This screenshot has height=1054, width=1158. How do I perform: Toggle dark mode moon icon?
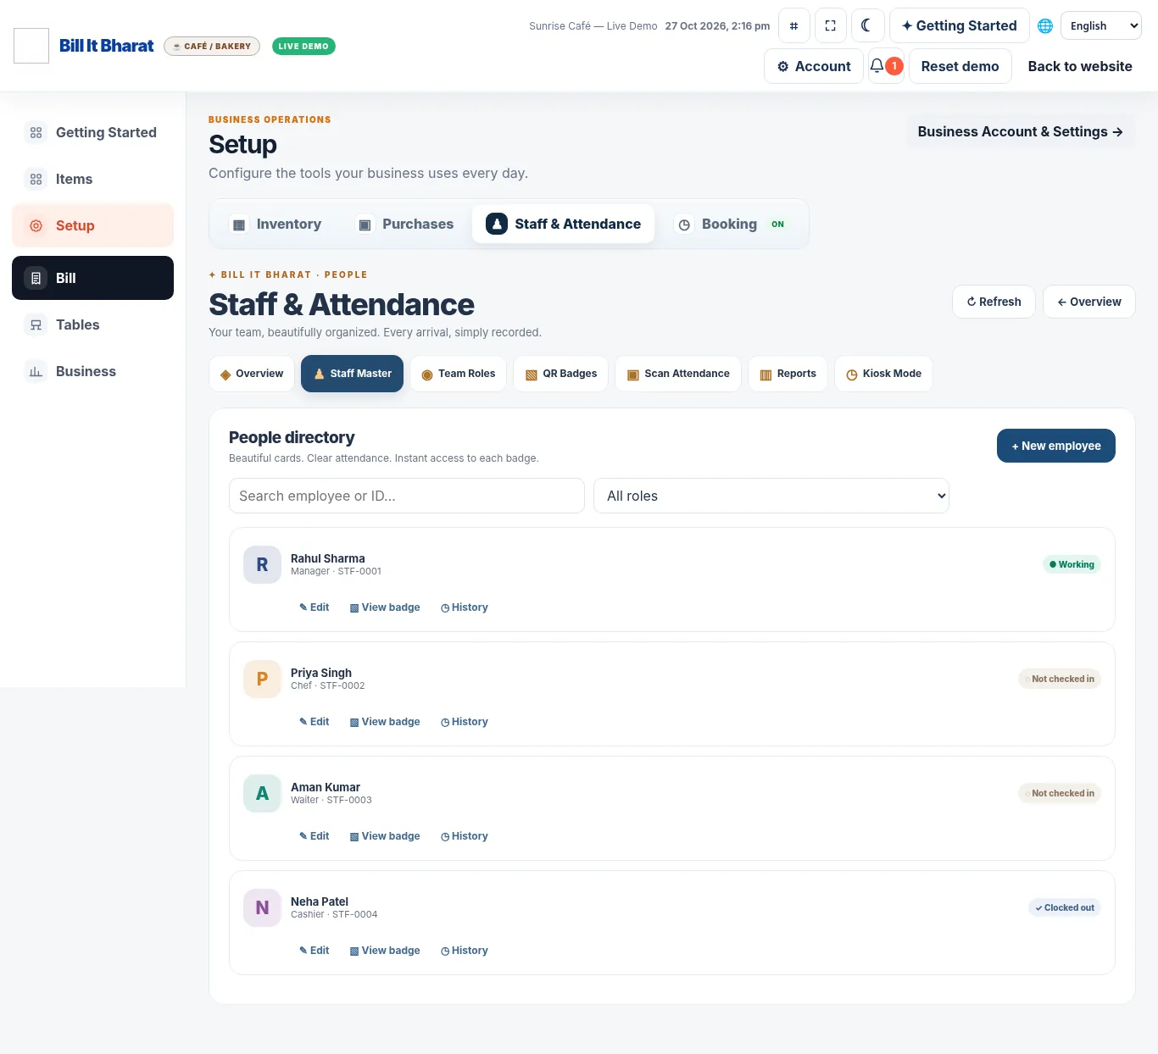[866, 25]
